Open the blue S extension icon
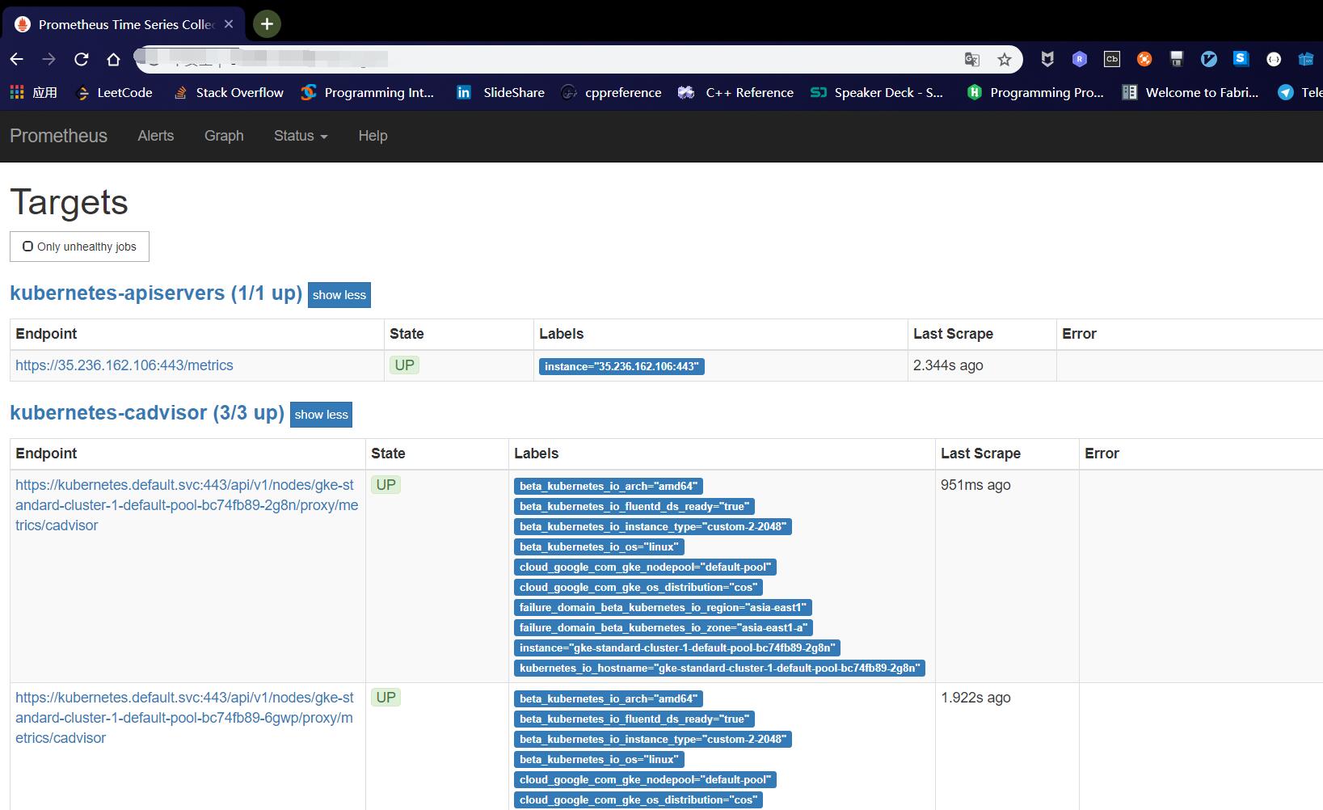1323x810 pixels. (x=1241, y=58)
